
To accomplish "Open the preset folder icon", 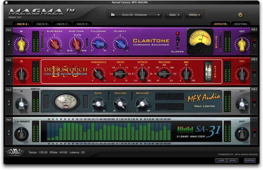I will click(x=113, y=15).
